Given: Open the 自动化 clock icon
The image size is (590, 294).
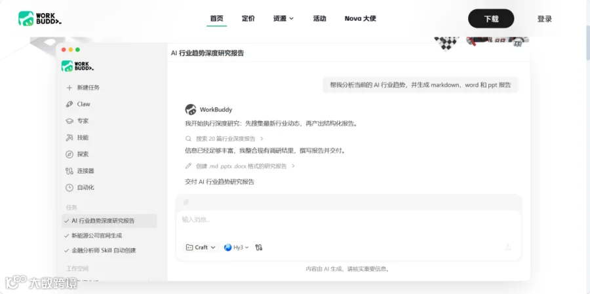Looking at the screenshot, I should [69, 188].
